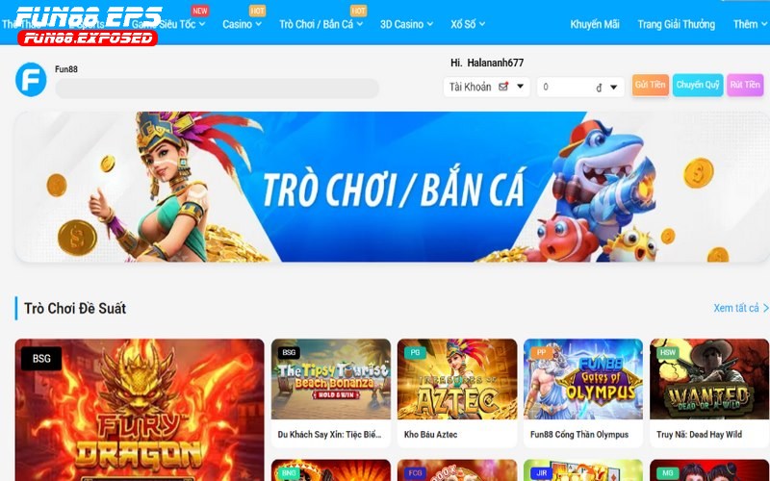Click the Trò Chơi / Bắn Cá banner

point(392,187)
